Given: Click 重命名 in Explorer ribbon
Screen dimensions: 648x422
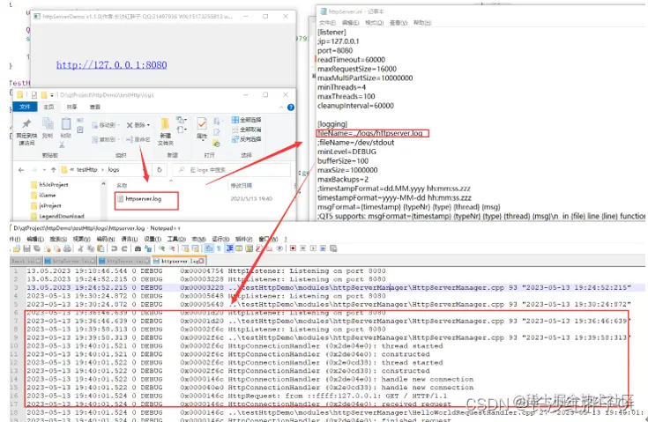Looking at the screenshot, I should (138, 139).
